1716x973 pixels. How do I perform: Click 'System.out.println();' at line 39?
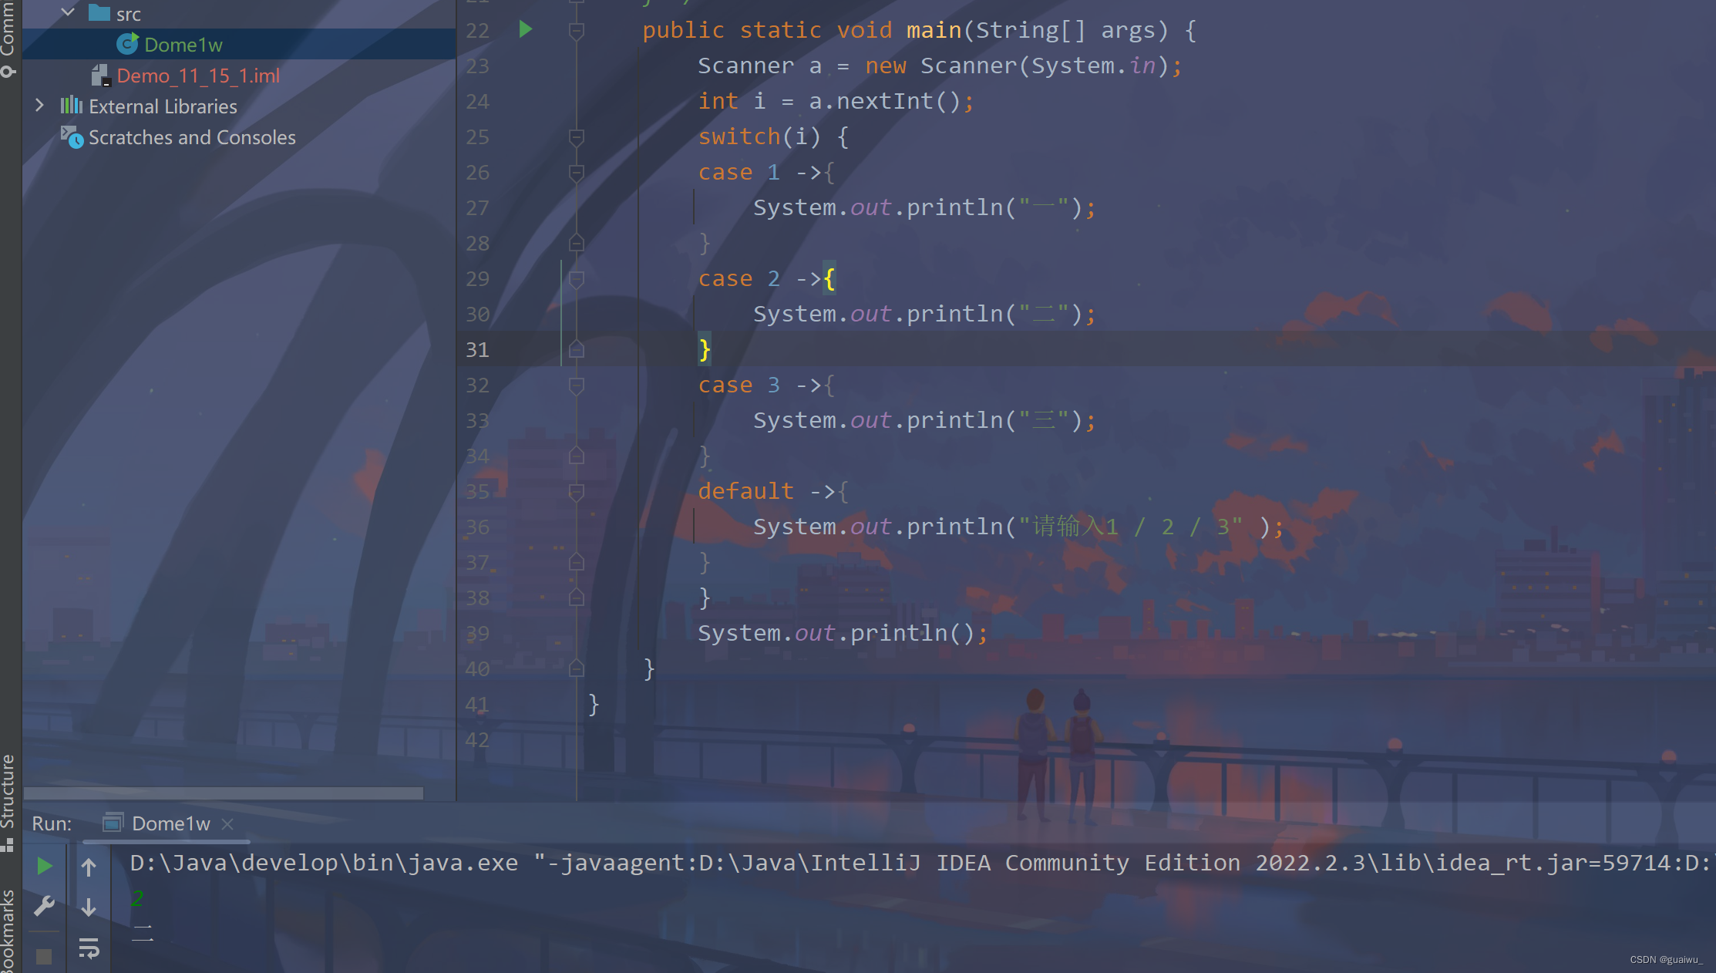[x=843, y=634]
